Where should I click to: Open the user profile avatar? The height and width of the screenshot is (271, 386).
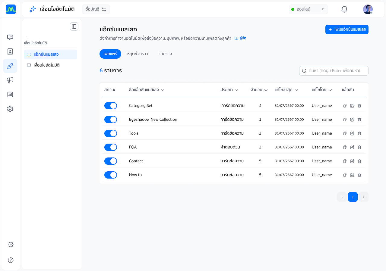pos(368,9)
